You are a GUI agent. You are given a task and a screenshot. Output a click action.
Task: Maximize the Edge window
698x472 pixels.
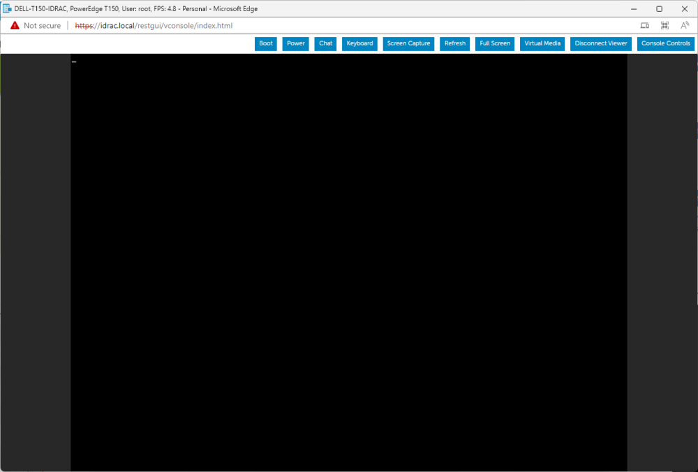coord(660,9)
